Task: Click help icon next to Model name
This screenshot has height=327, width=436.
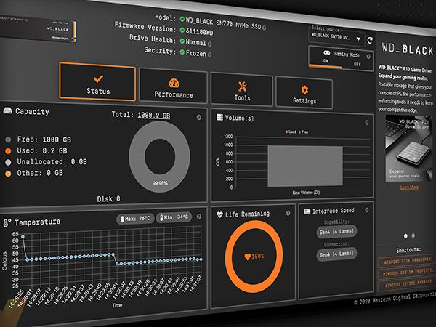Action: (265, 28)
